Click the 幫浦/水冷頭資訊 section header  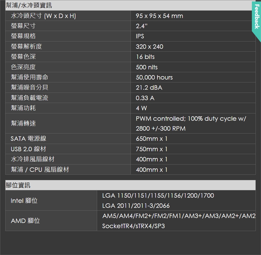pyautogui.click(x=29, y=5)
